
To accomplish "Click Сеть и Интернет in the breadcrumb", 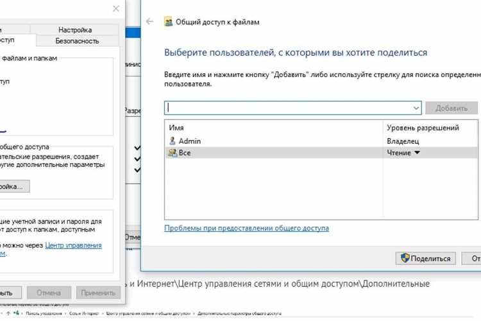I will pos(84,314).
